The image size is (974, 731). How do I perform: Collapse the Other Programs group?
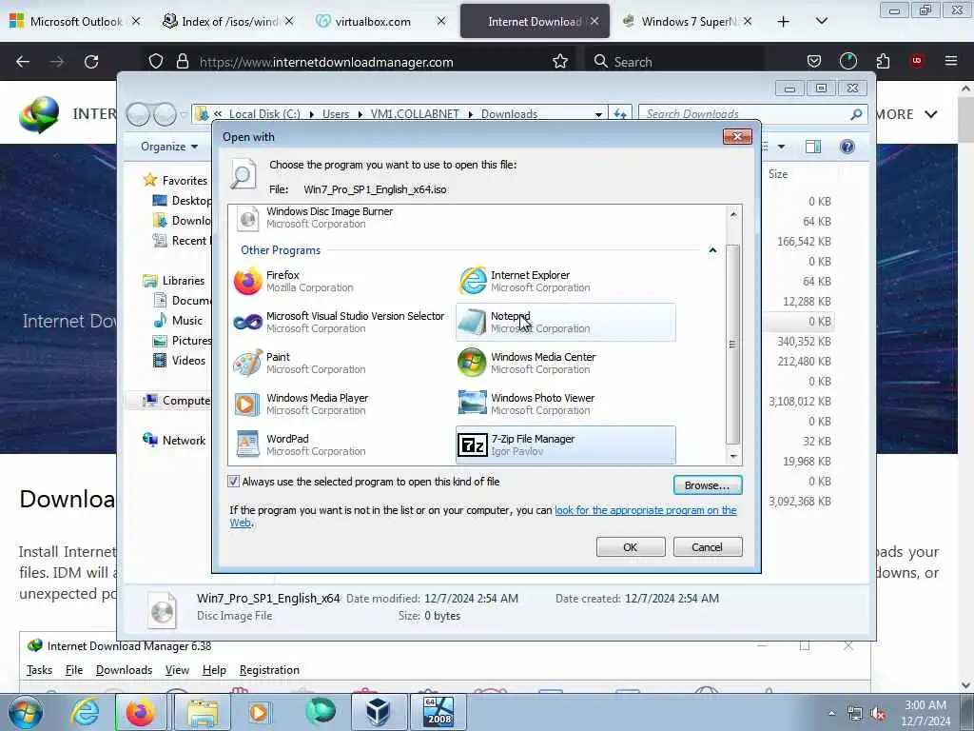click(712, 250)
